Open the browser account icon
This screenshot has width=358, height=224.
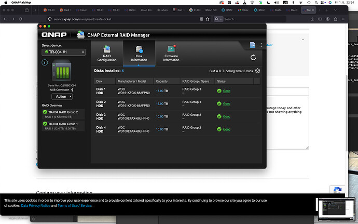point(327,19)
